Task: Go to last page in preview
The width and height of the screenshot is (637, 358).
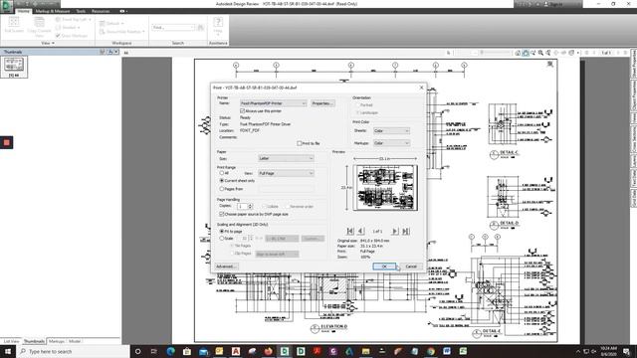Action: 405,231
